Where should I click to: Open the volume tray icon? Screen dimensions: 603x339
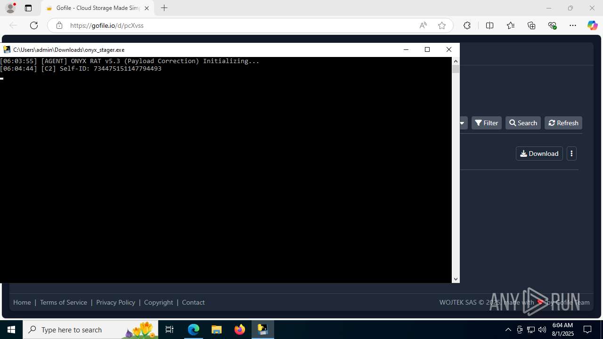click(x=542, y=330)
